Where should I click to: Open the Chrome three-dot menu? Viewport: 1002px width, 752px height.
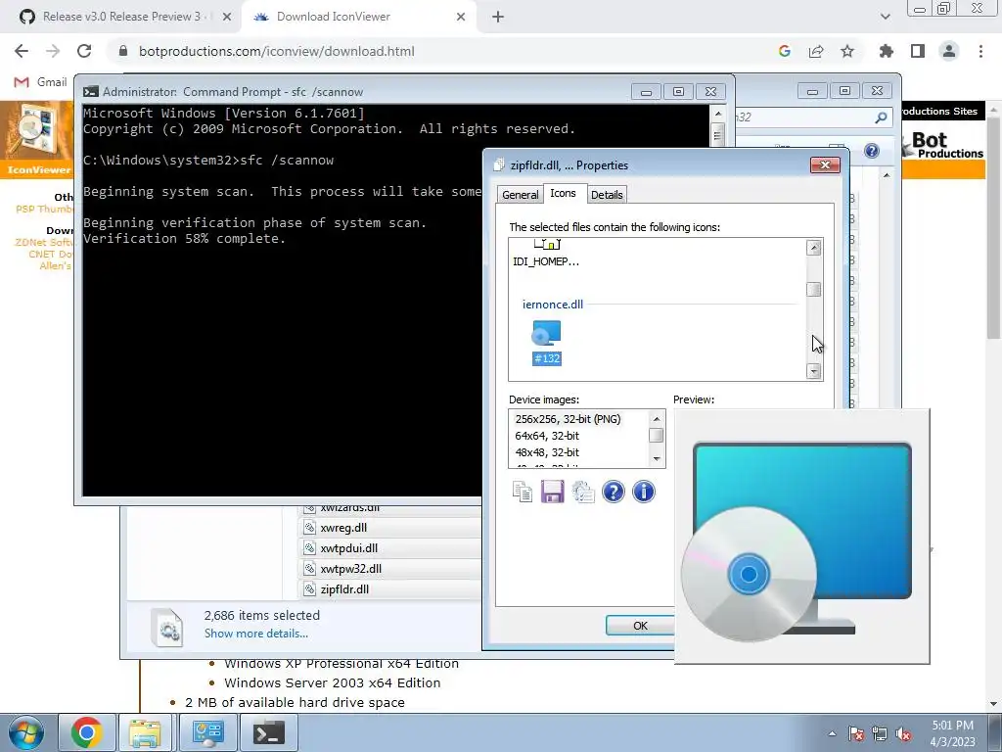980,51
